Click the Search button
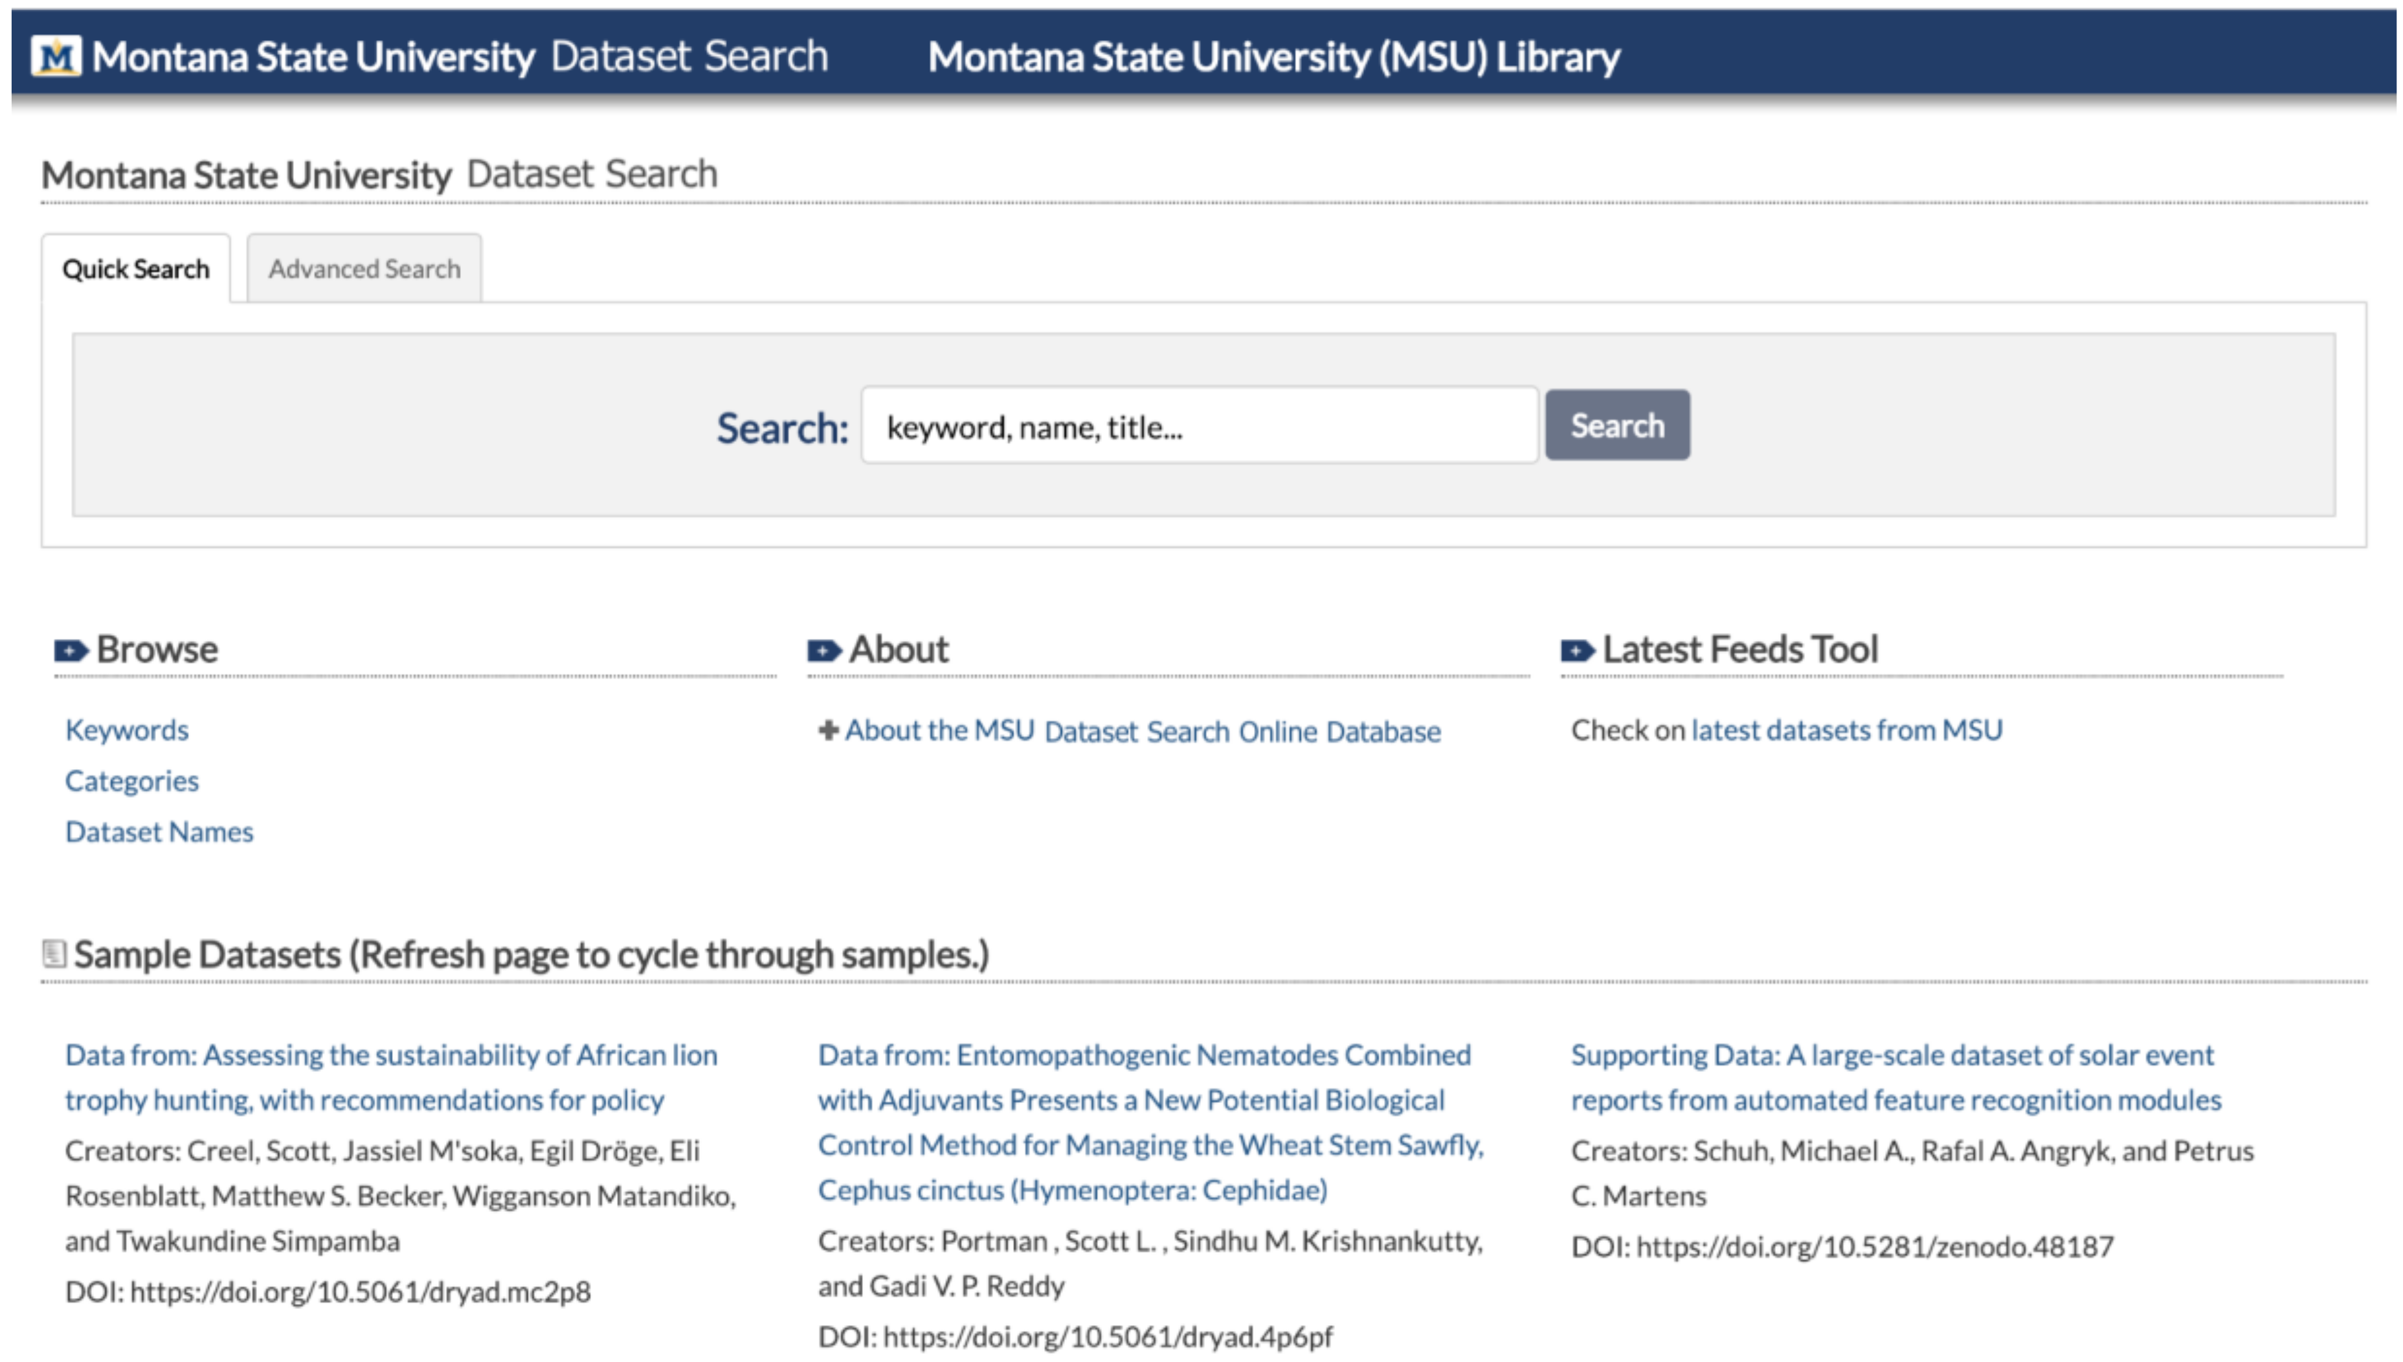The height and width of the screenshot is (1362, 2403). [x=1616, y=426]
